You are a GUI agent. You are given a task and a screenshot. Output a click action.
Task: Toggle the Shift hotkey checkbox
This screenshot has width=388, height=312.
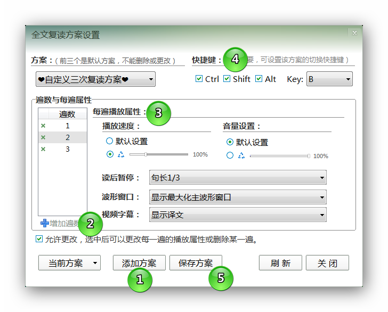tap(227, 79)
